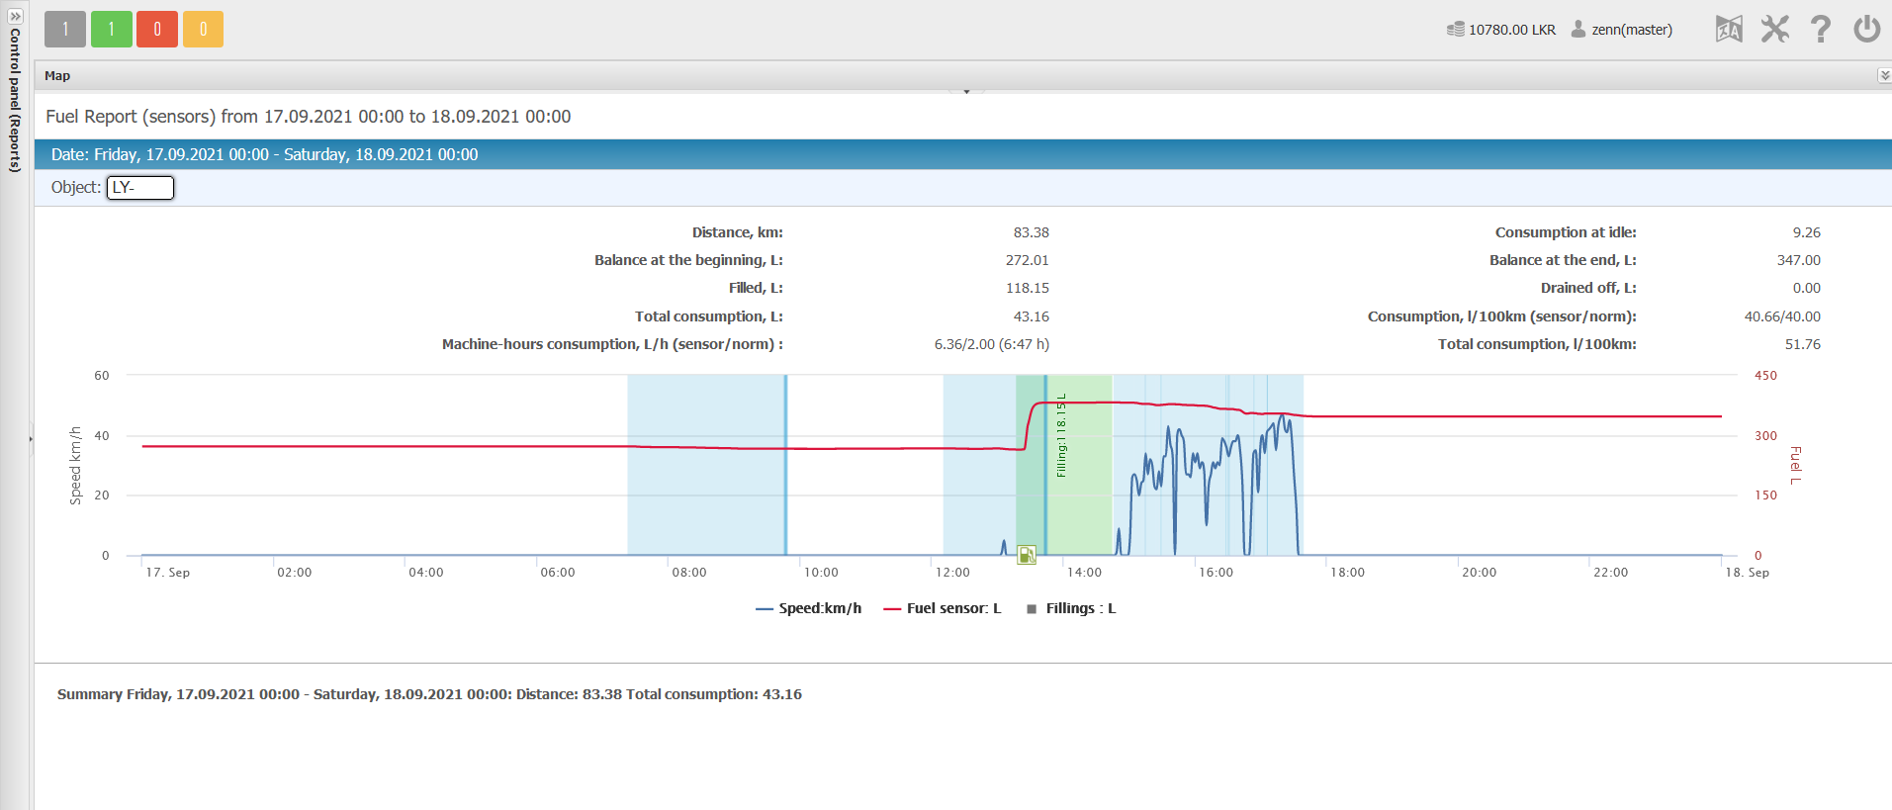Select the Map panel title tab

point(57,76)
